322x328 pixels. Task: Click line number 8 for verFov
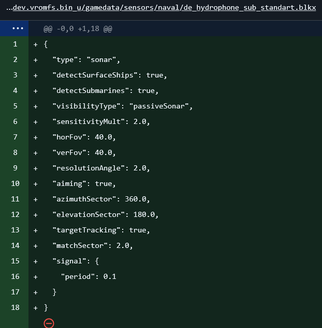click(x=14, y=152)
